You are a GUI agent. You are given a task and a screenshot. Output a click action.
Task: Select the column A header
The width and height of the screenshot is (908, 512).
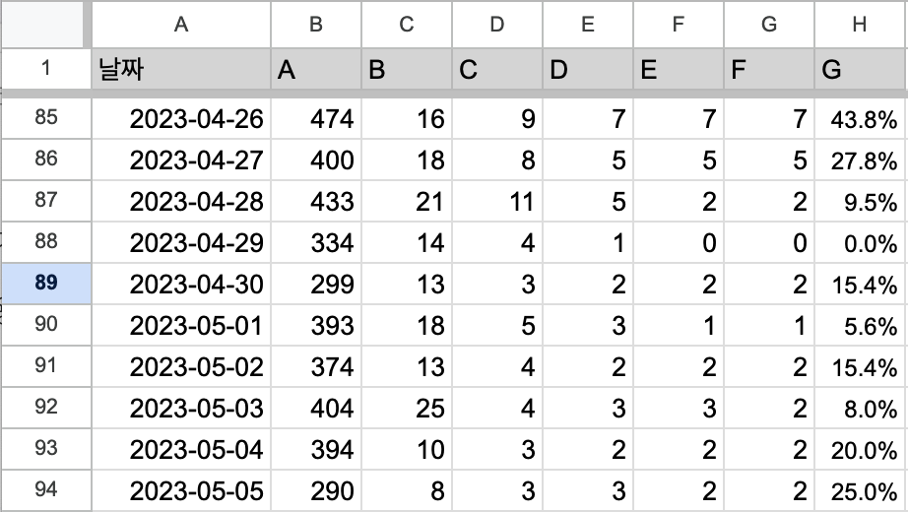[180, 25]
